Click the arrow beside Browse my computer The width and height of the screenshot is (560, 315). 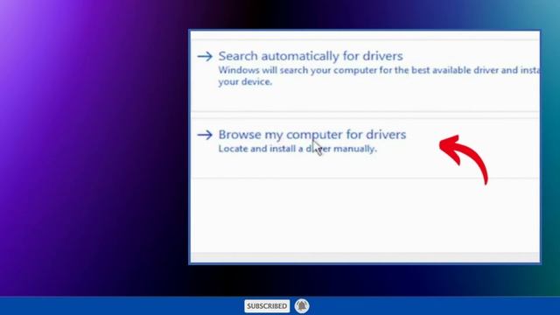[205, 135]
